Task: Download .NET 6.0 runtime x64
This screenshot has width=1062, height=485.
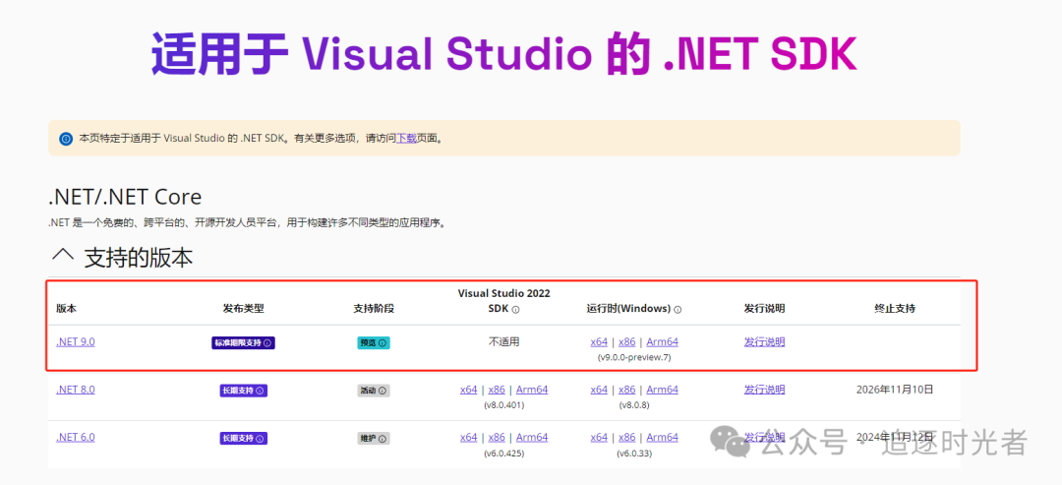Action: (599, 437)
